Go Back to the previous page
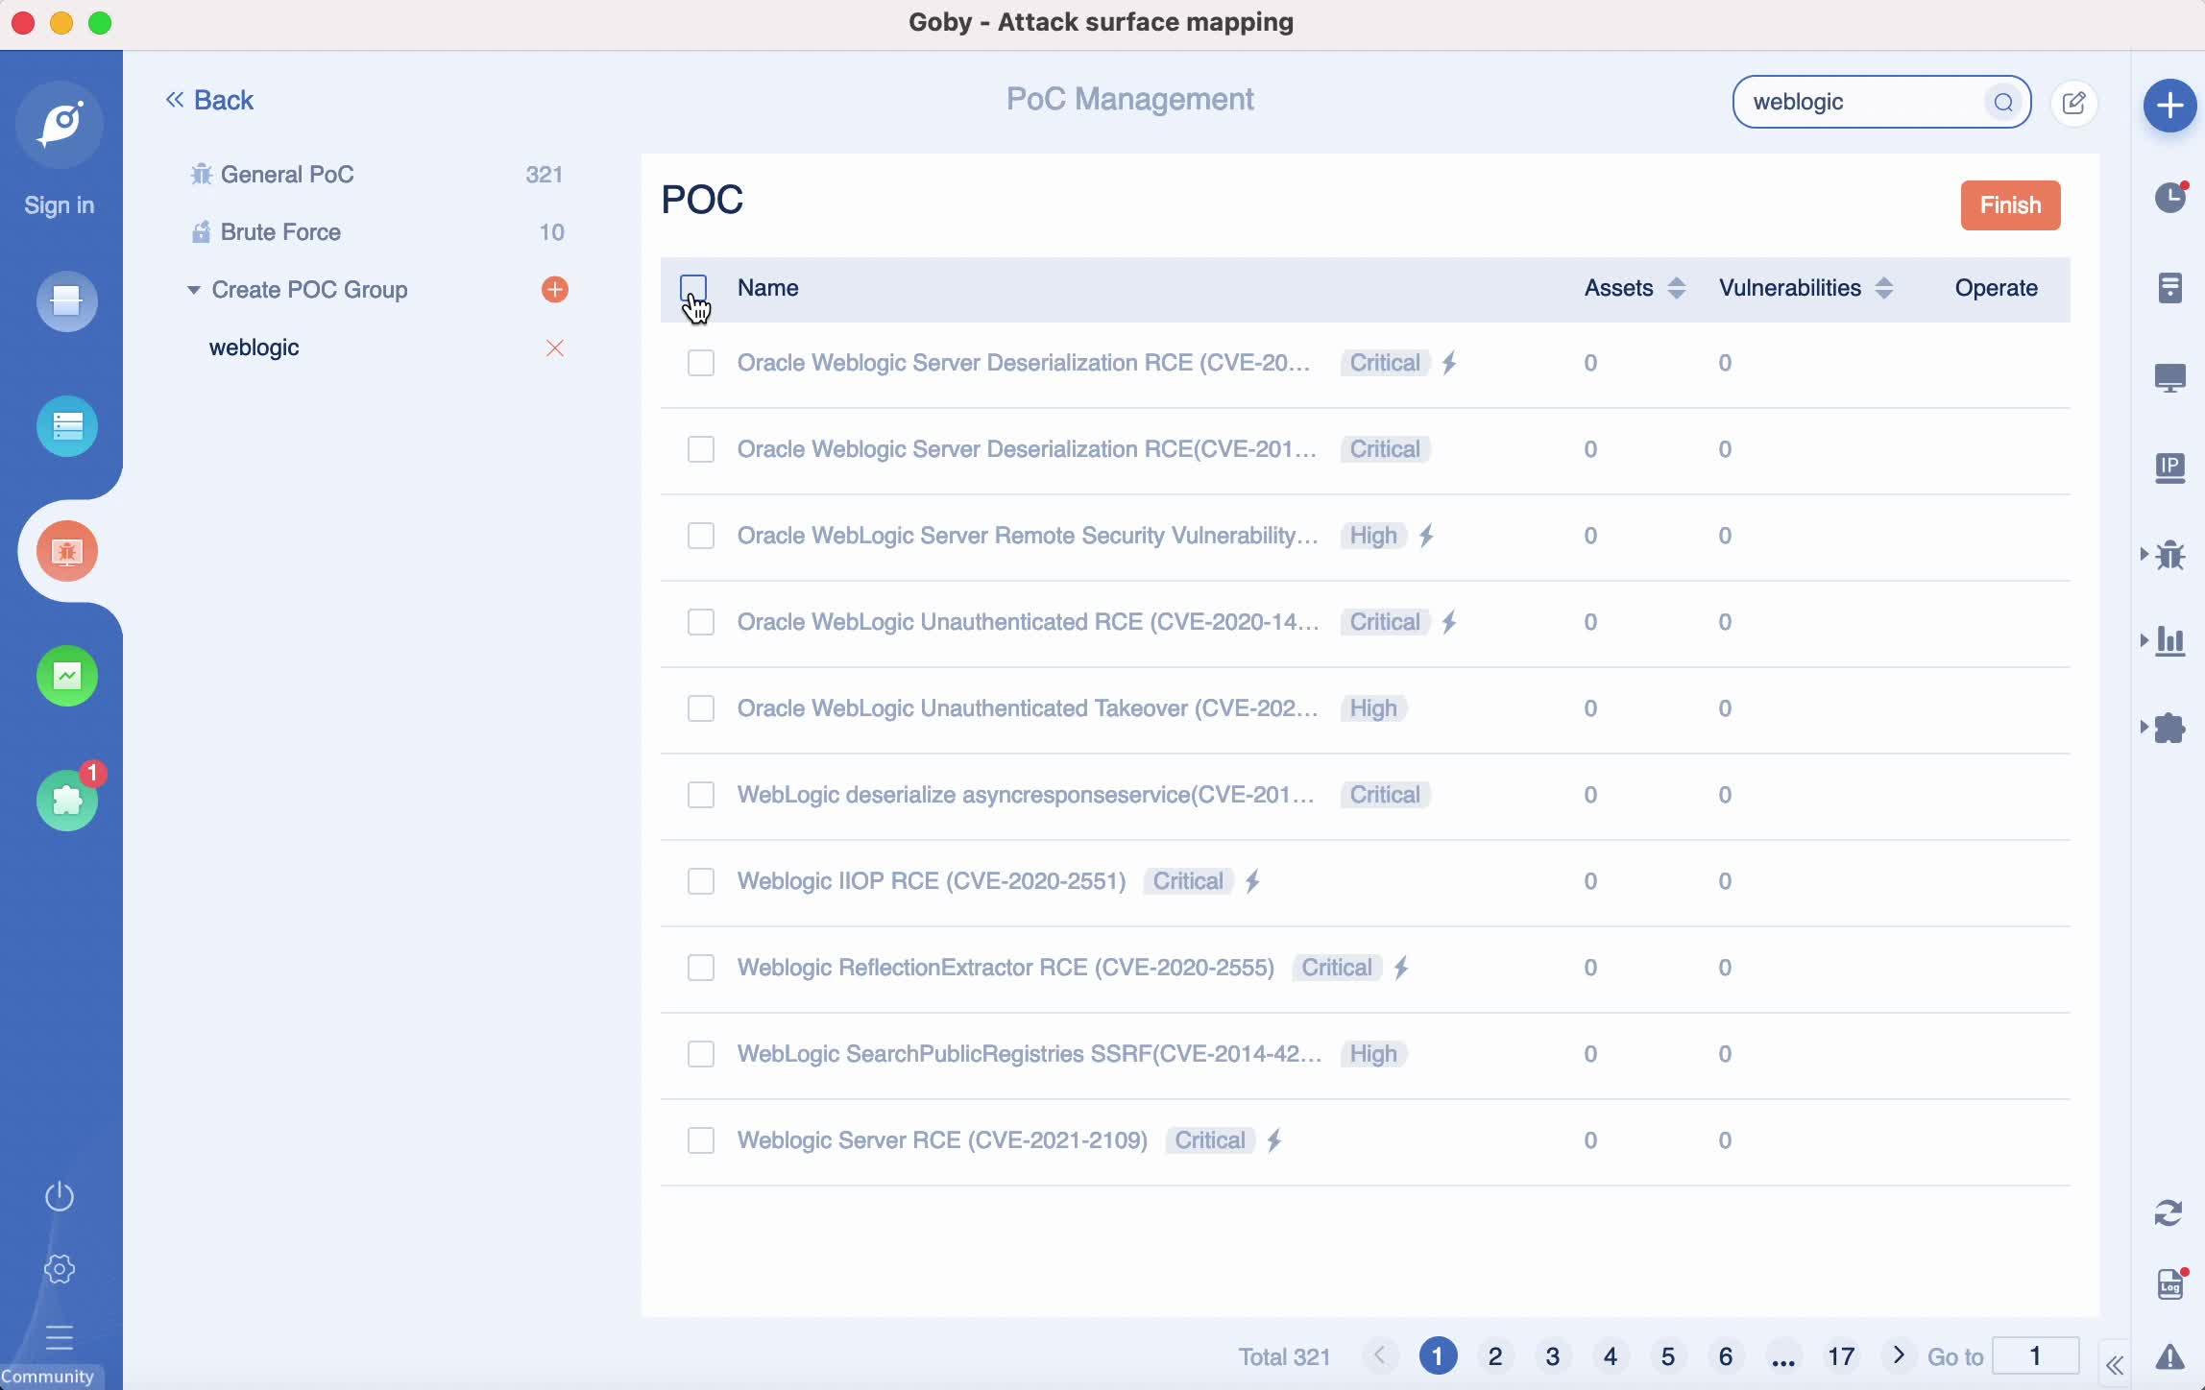 tap(209, 100)
